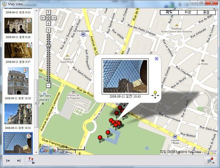Select the highlighted glass pyramid thumbnail
The height and width of the screenshot is (168, 220).
[18, 143]
